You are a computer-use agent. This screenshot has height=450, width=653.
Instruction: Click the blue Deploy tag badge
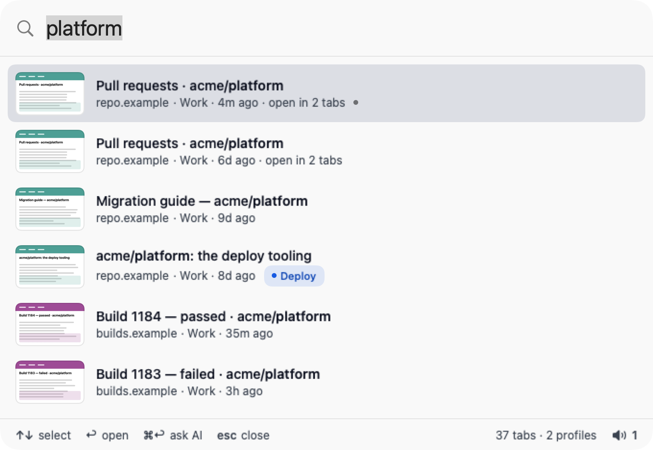coord(294,276)
